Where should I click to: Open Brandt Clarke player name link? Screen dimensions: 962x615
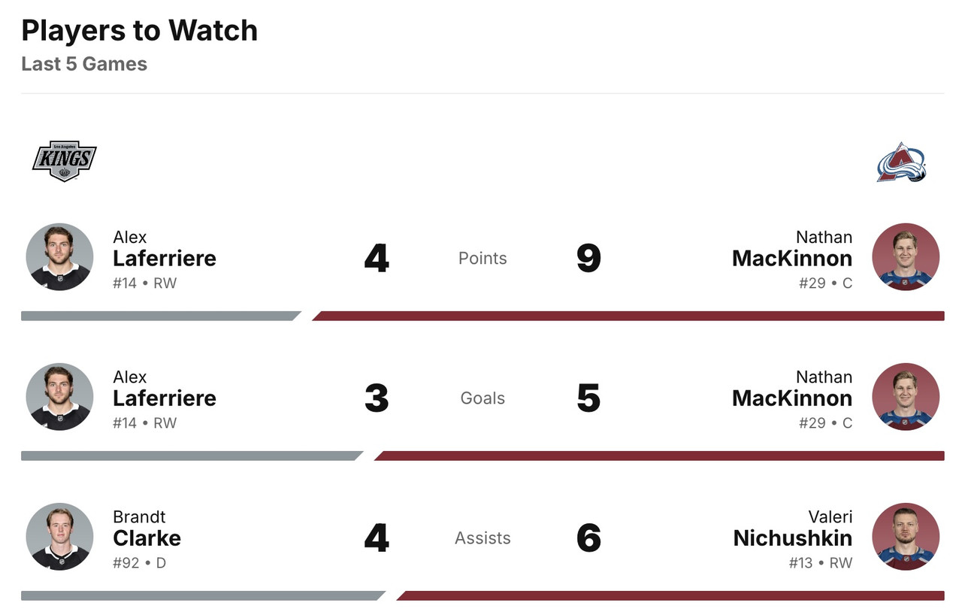point(147,538)
